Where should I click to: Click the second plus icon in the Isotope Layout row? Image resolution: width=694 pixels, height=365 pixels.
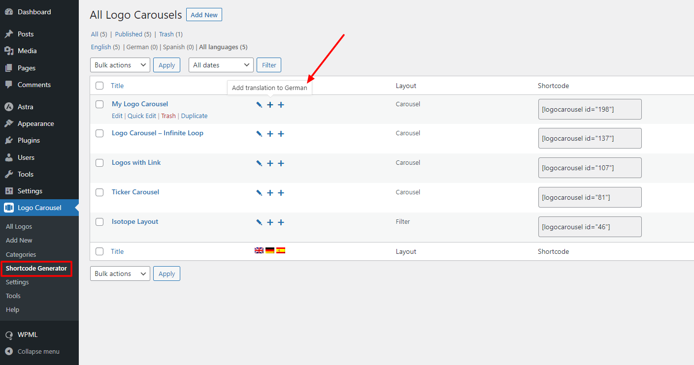(x=281, y=222)
